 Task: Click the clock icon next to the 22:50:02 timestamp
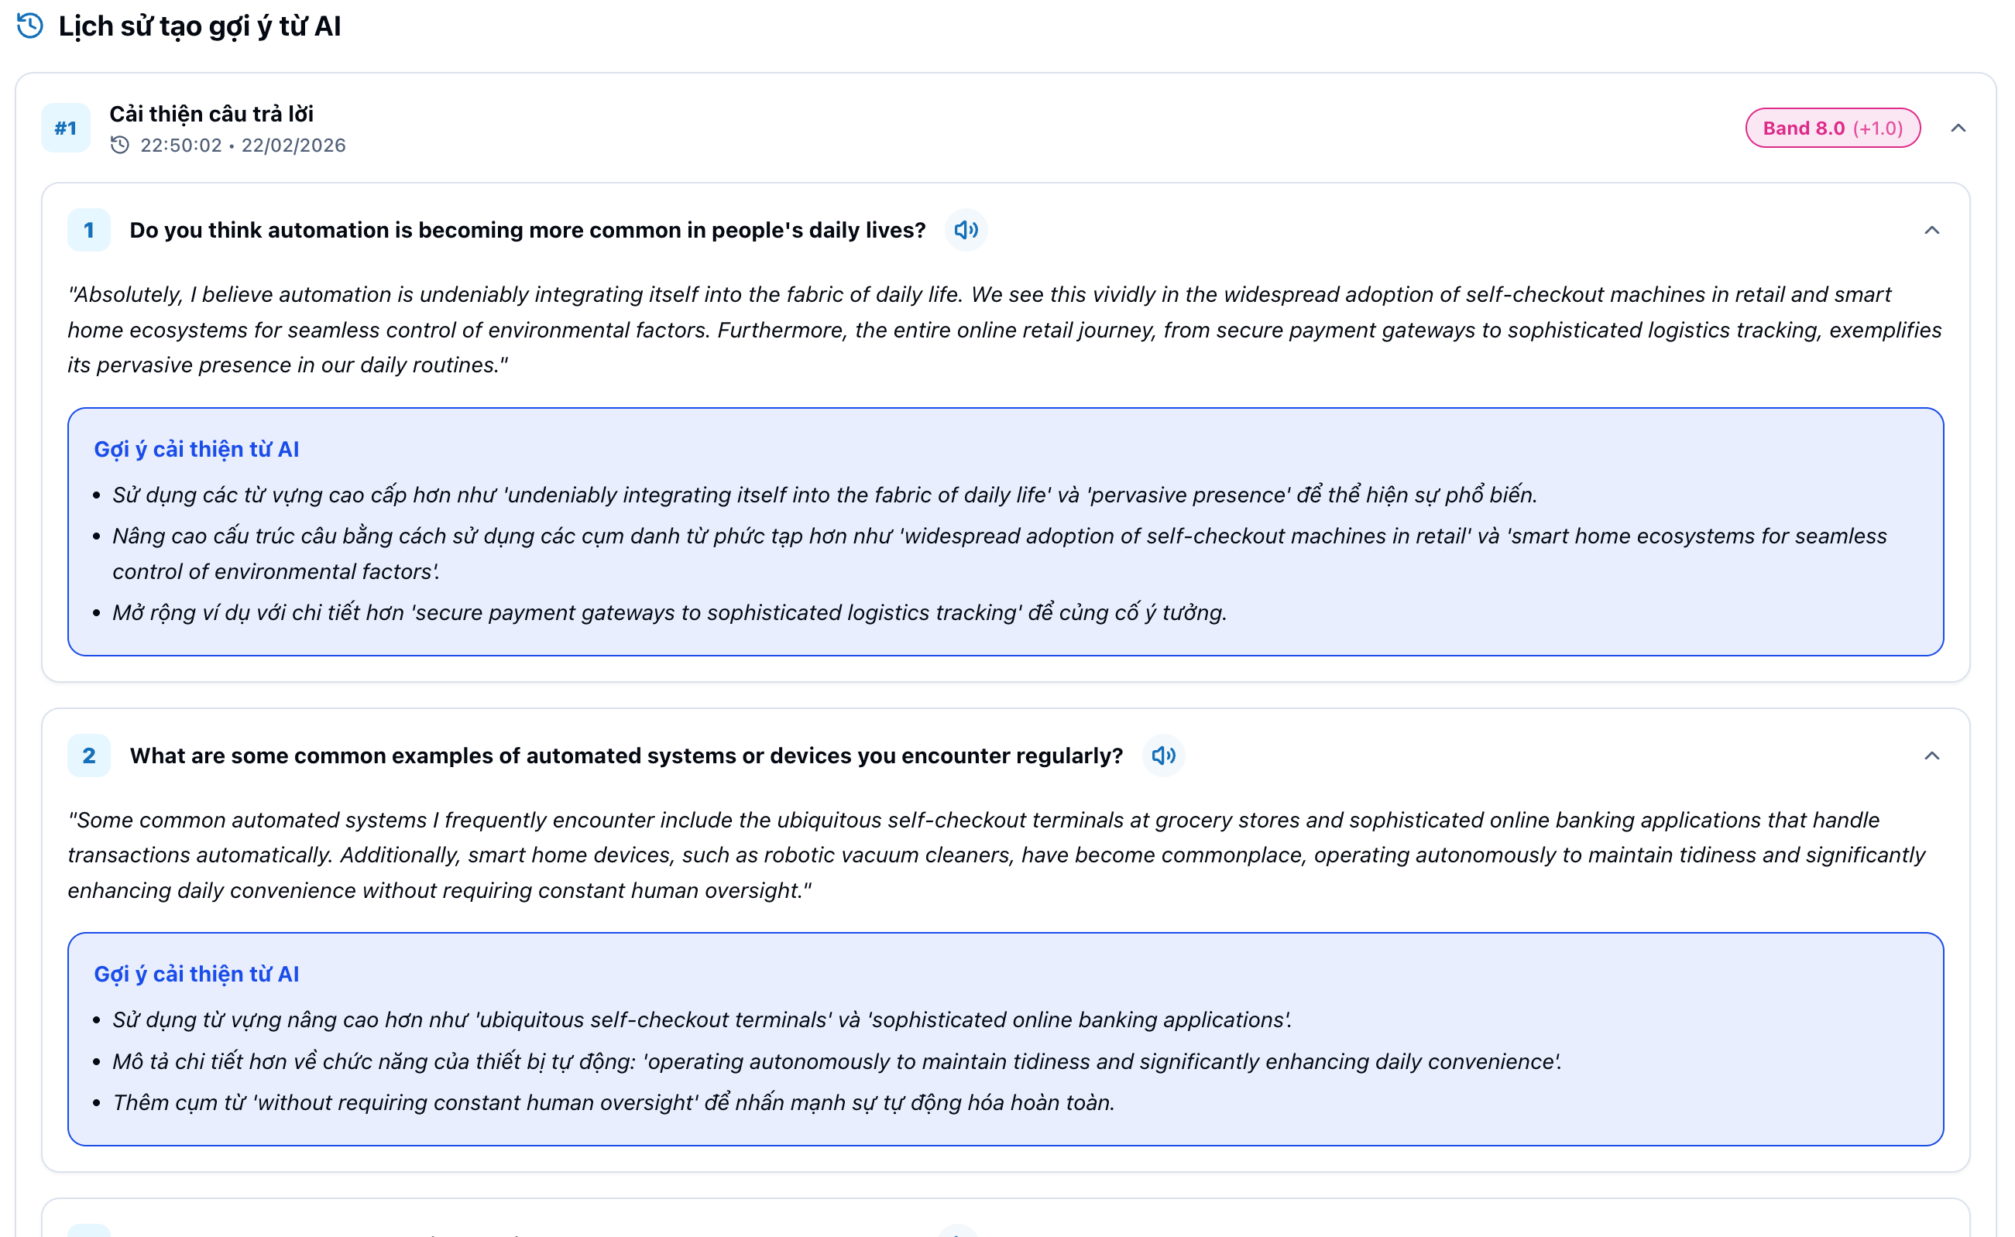[x=121, y=145]
